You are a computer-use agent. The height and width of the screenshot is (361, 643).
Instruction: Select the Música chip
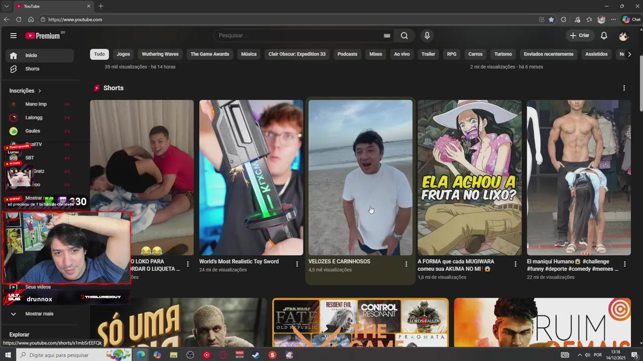(249, 54)
